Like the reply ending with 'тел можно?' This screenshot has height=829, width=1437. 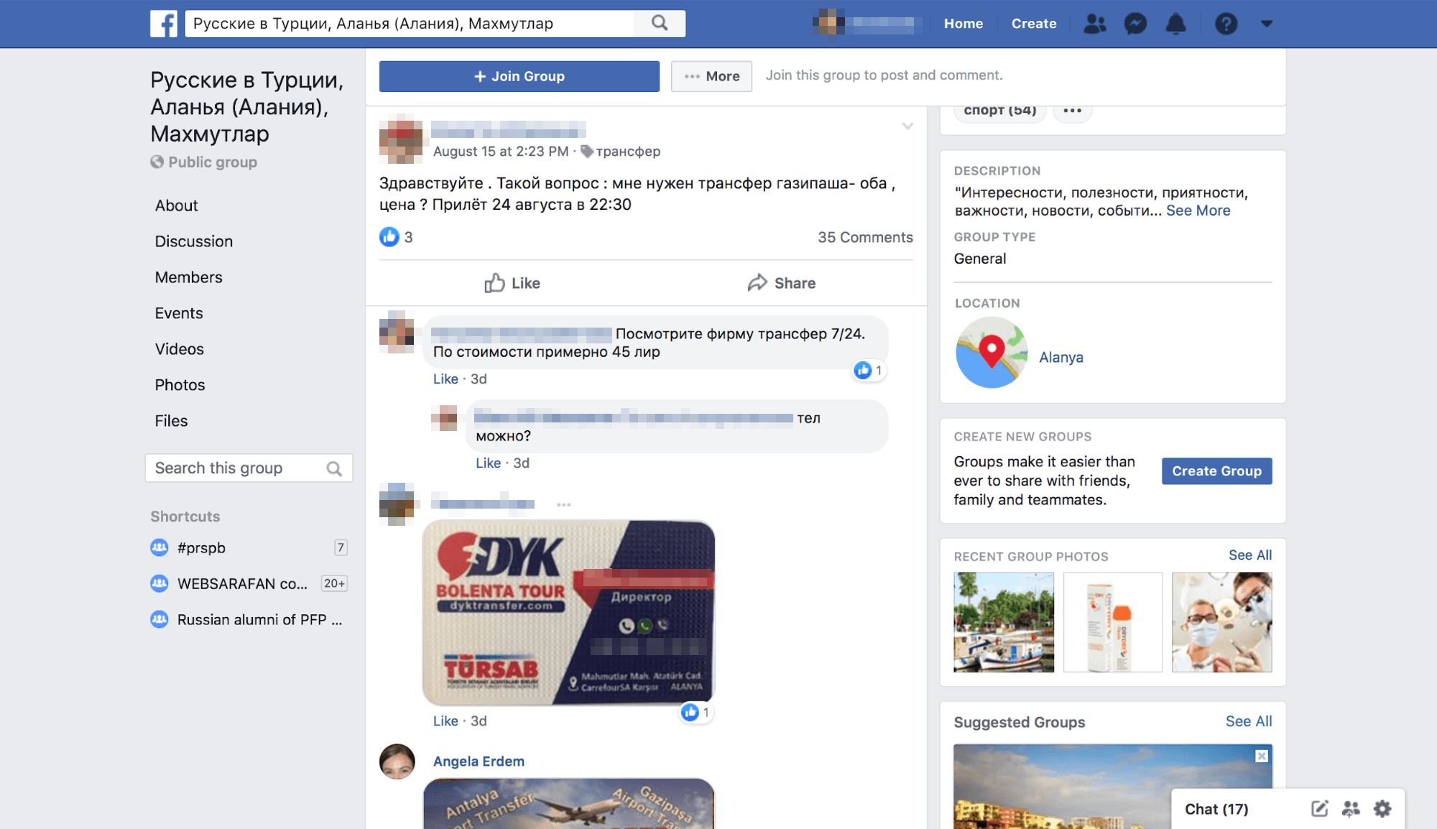click(488, 463)
